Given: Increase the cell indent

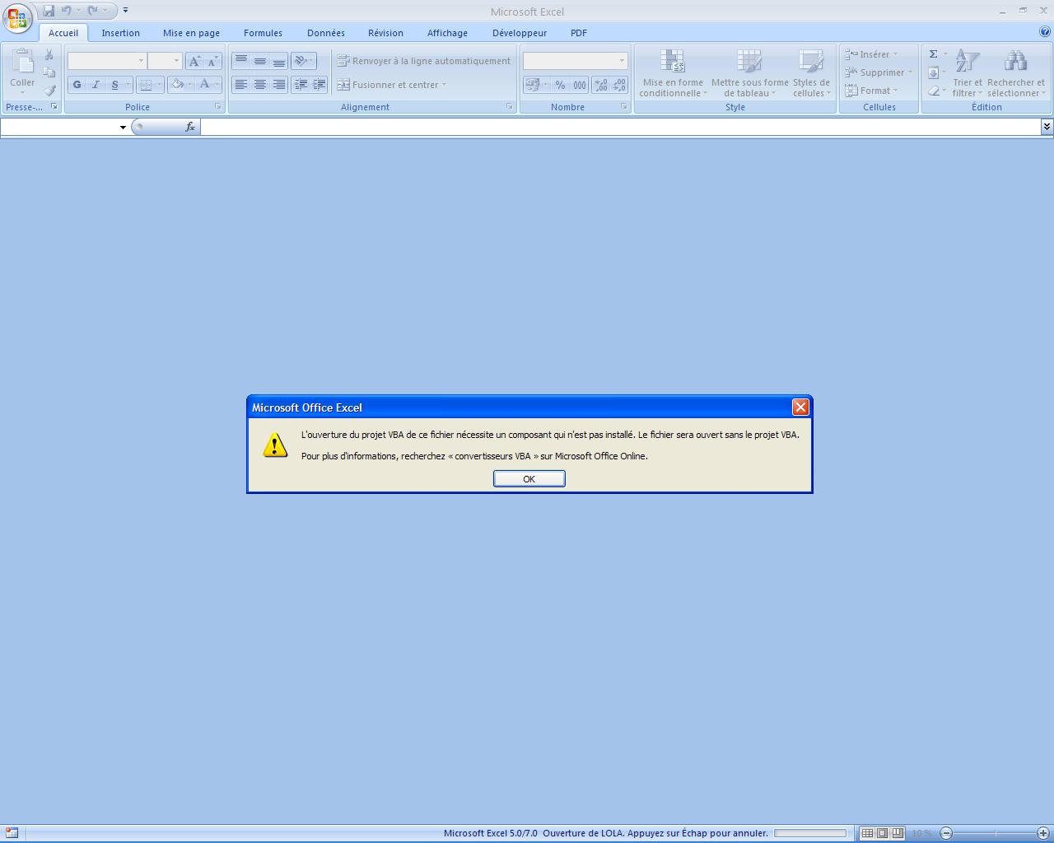Looking at the screenshot, I should click(x=319, y=84).
